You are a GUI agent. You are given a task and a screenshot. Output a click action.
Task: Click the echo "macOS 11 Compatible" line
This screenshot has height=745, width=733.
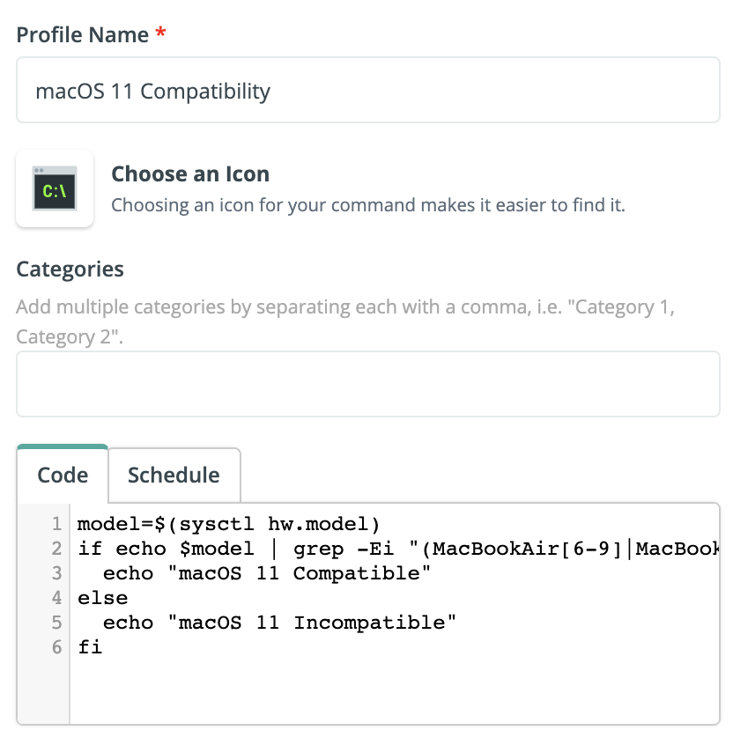coord(267,573)
